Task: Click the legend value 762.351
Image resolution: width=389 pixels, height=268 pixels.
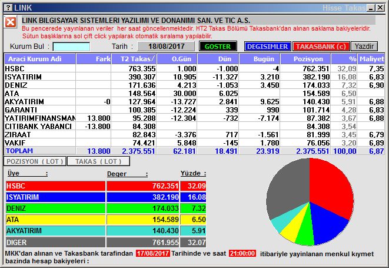Action: (x=165, y=186)
